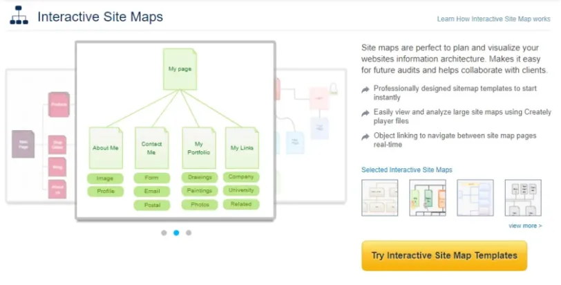Click the 'My Links' page shape

coord(242,147)
